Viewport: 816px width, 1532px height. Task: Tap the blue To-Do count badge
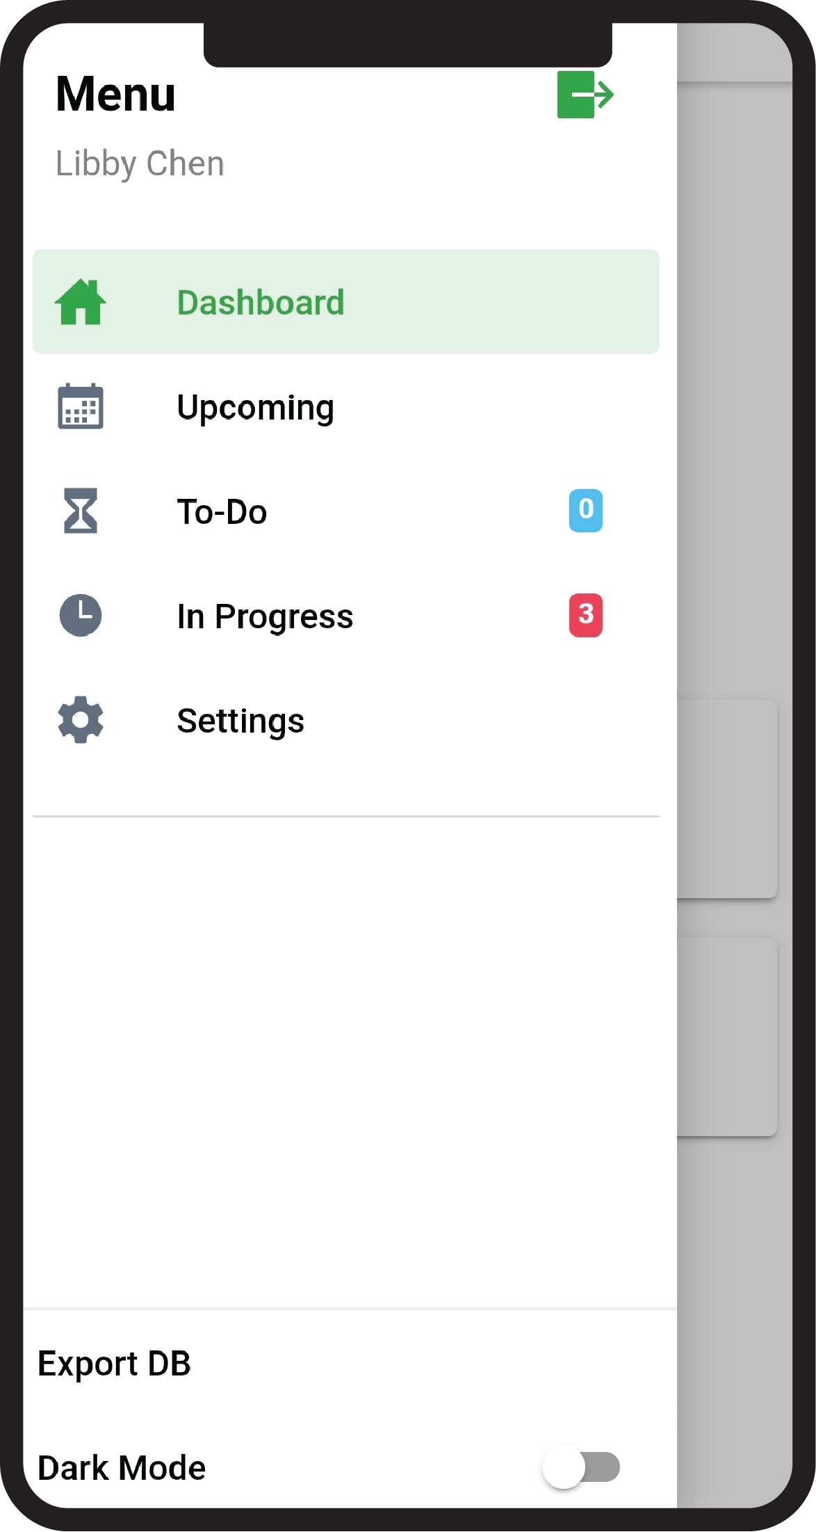[585, 510]
